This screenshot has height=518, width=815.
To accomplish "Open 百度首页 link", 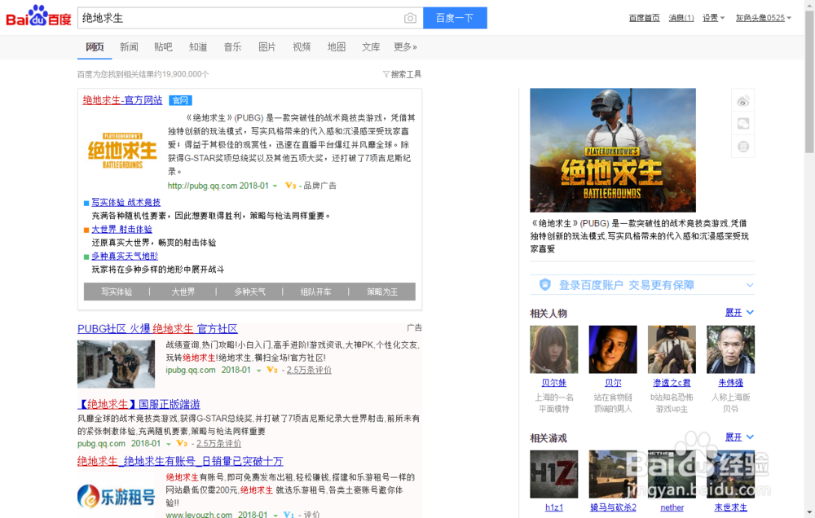I will [x=644, y=18].
